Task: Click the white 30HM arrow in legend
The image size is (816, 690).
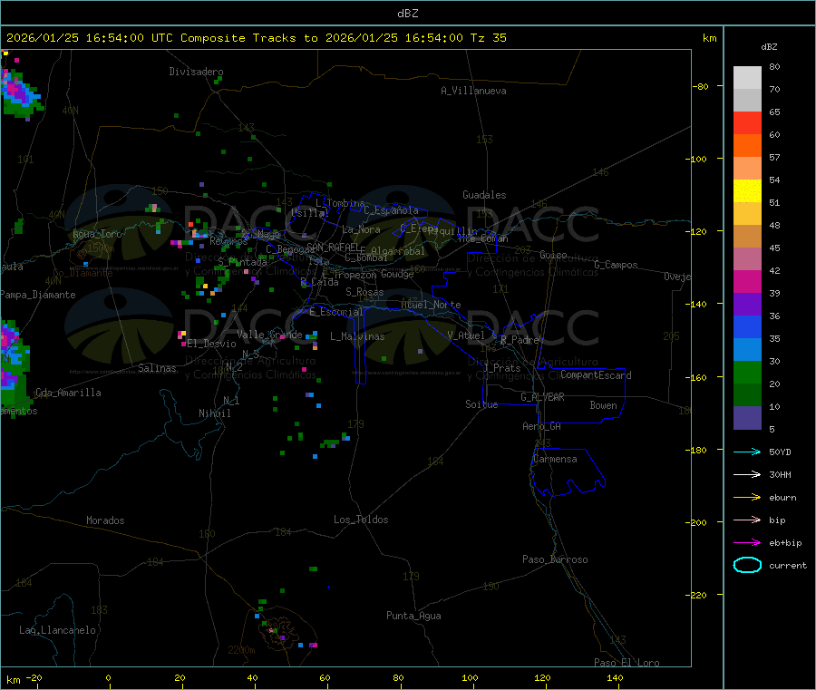Action: point(747,474)
